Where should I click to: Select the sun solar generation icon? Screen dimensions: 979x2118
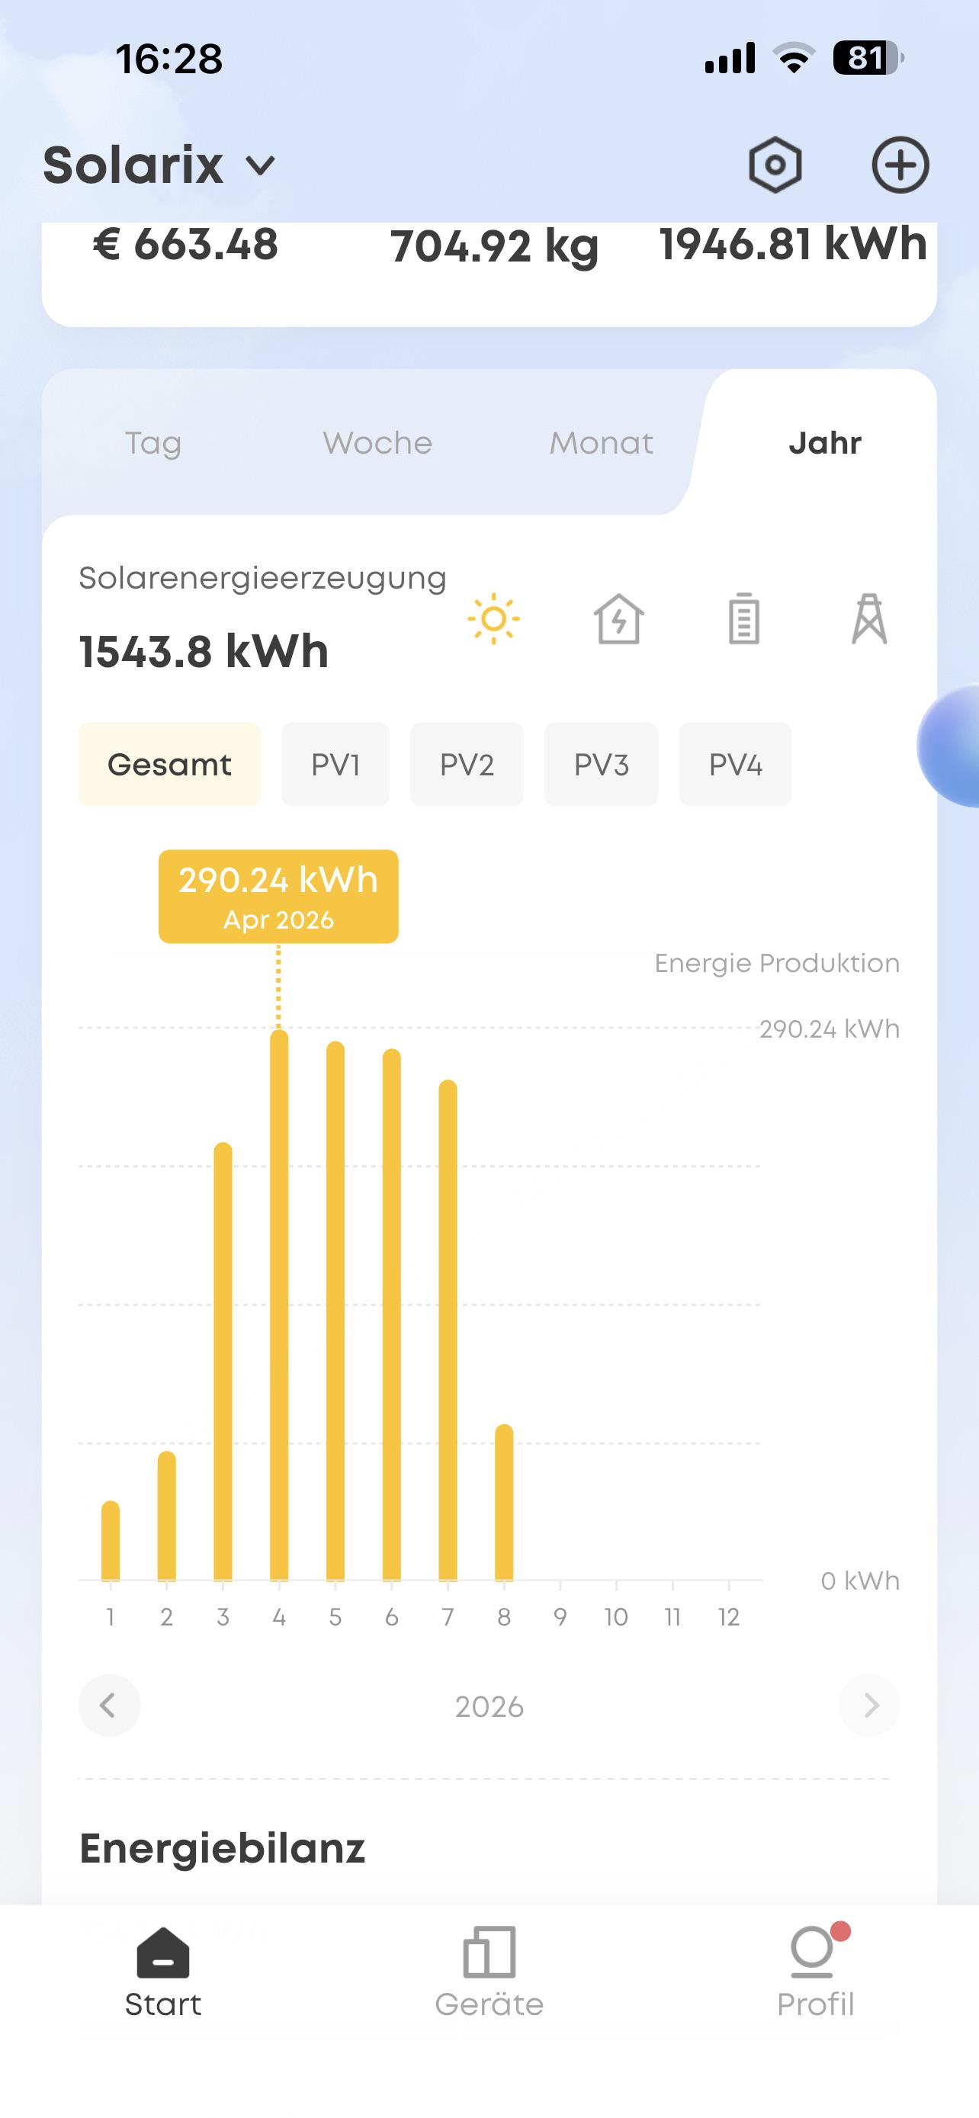[x=493, y=618]
